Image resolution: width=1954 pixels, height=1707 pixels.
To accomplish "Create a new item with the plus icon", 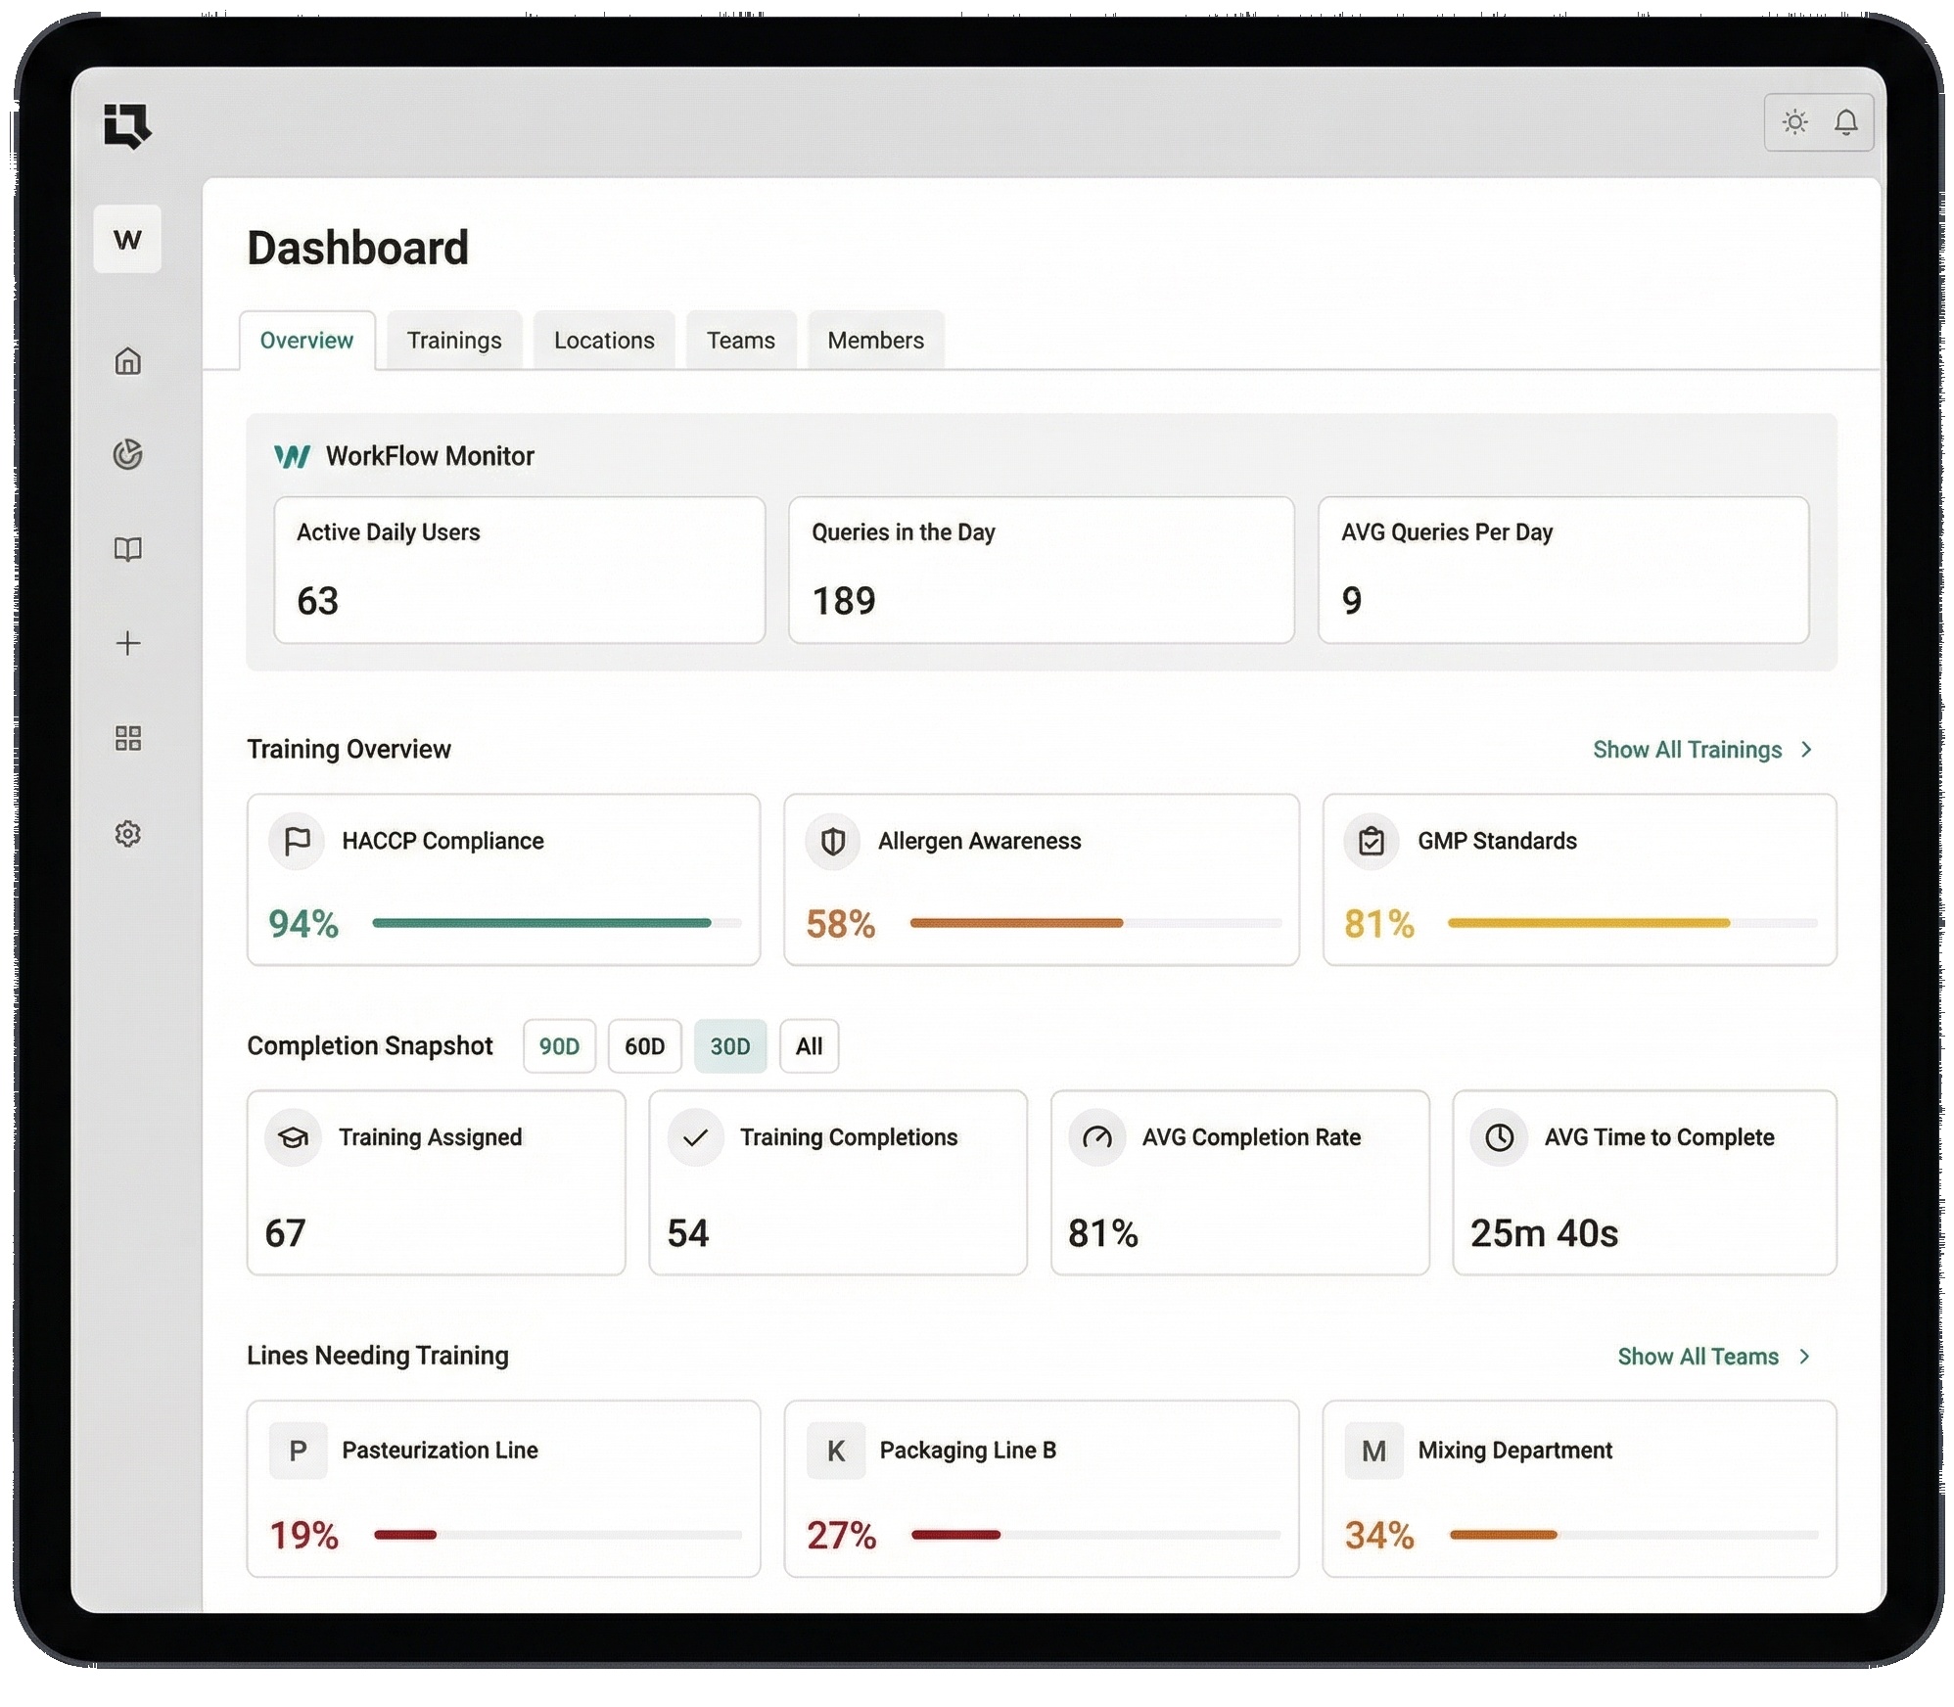I will (128, 643).
